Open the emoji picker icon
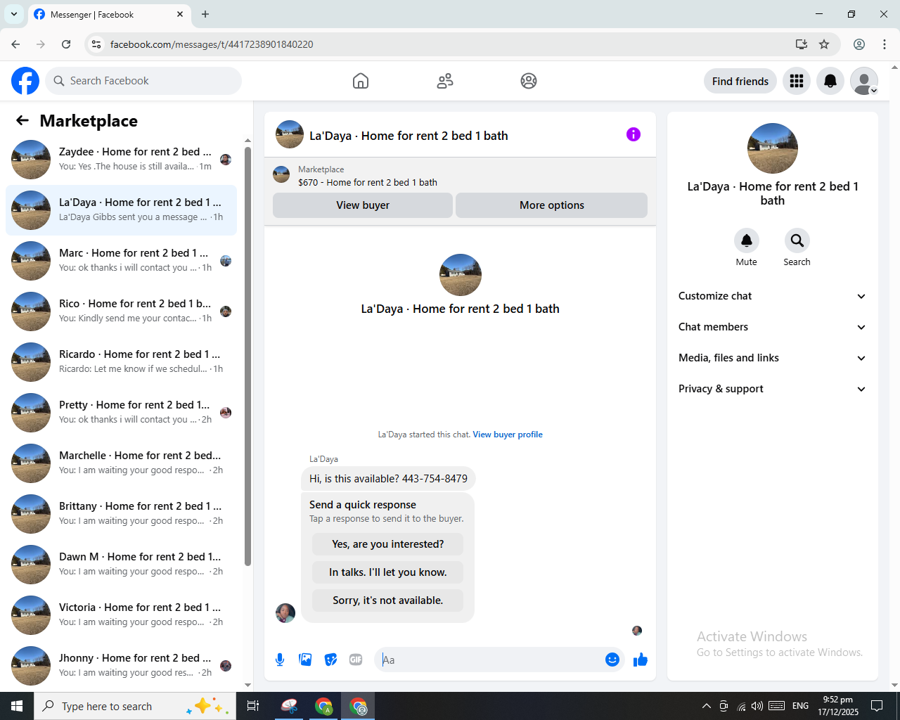This screenshot has width=900, height=720. coord(612,660)
